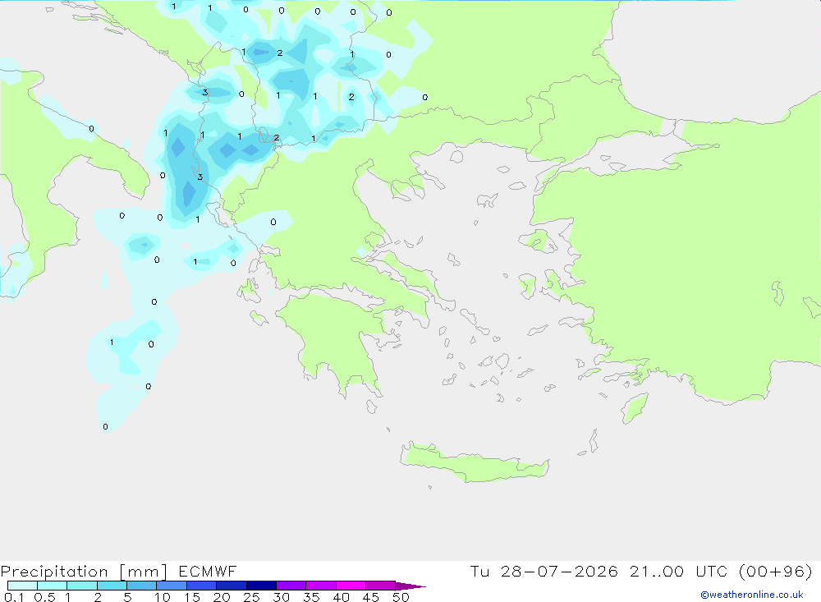This screenshot has width=821, height=602.
Task: Click the "Precipitation" title word
Action: [x=54, y=572]
